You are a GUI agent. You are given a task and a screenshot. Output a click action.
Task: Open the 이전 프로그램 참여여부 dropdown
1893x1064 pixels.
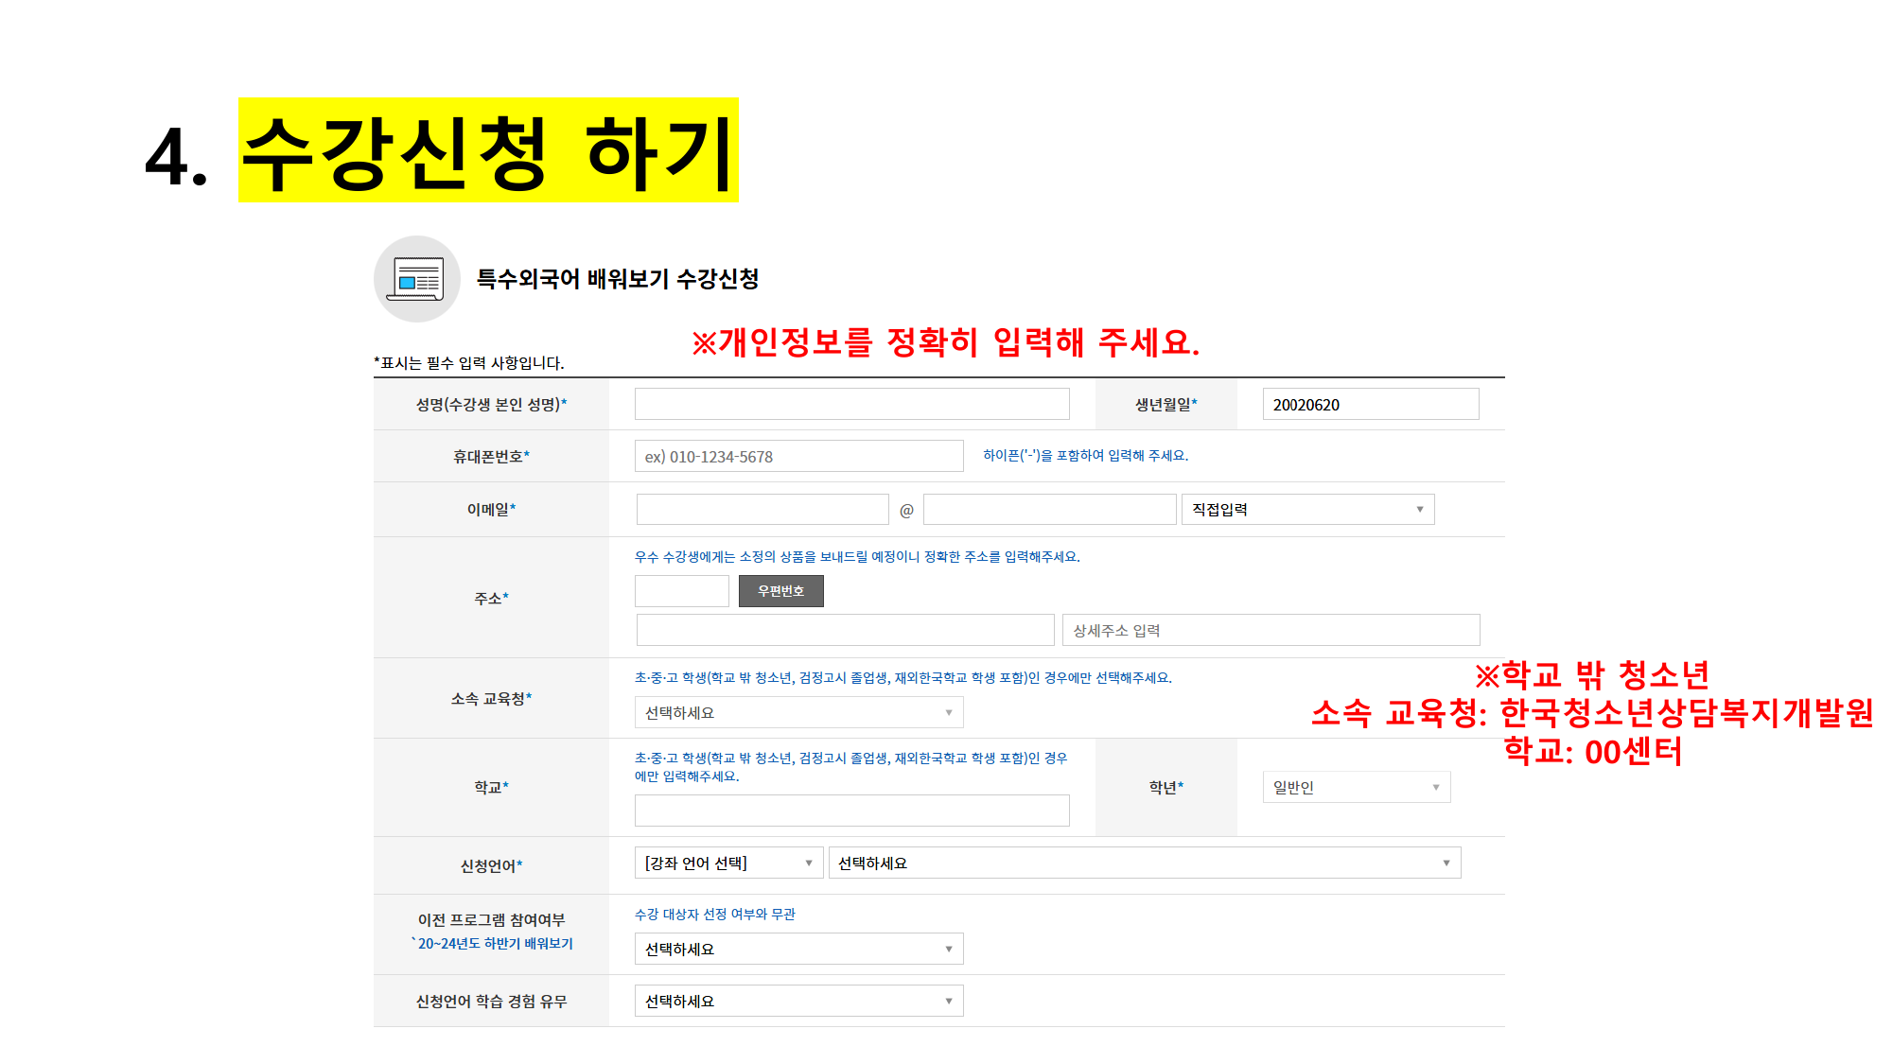tap(798, 950)
